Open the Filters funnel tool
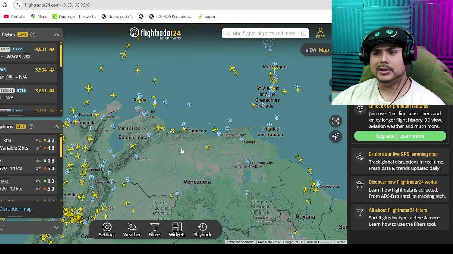This screenshot has height=254, width=453. [x=155, y=230]
